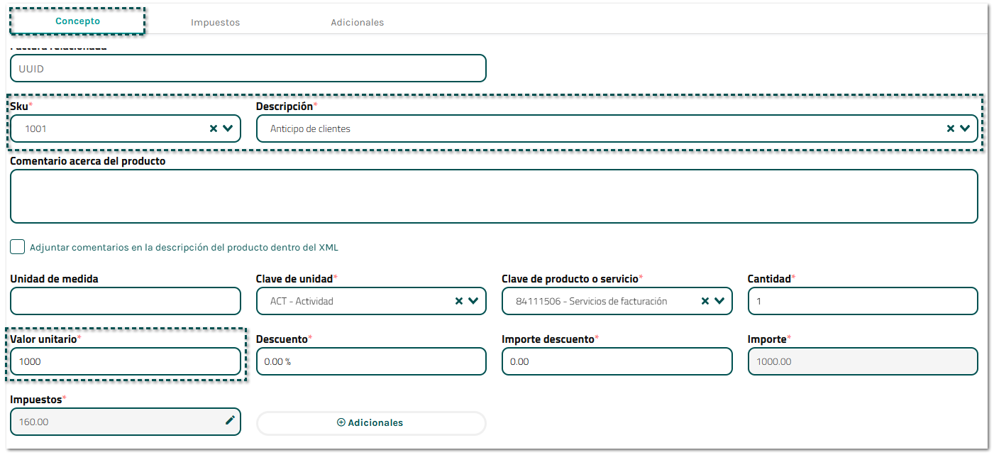Screen dimensions: 994x455
Task: Clear the Descripción field selection
Action: coord(951,128)
